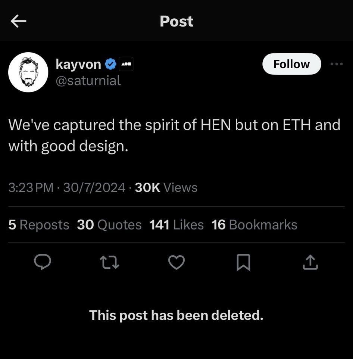Open the post options via three-dot menu

click(x=335, y=64)
